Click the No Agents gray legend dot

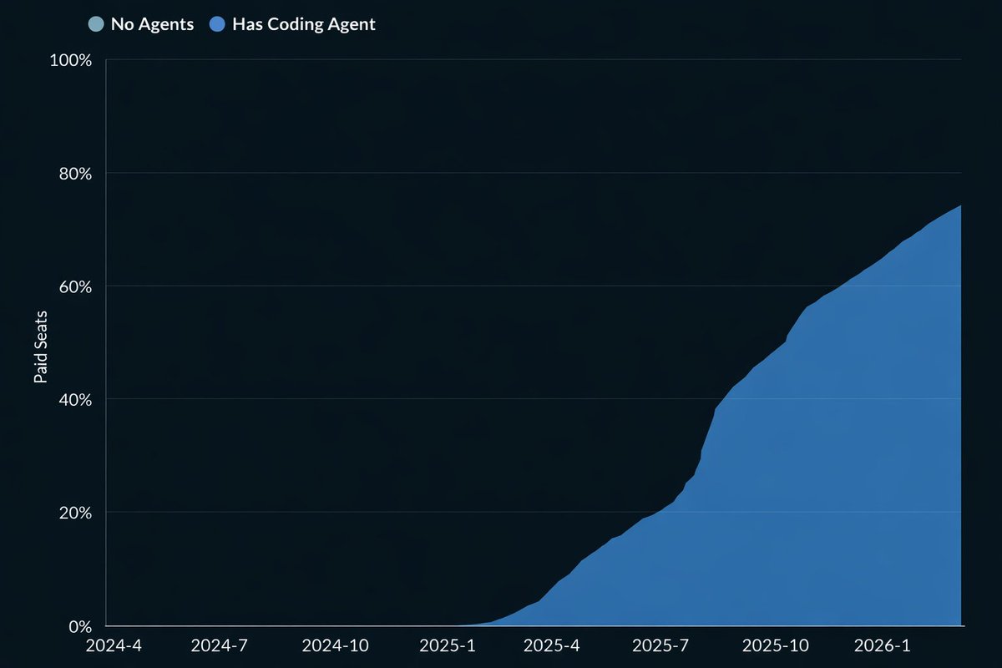tap(96, 24)
